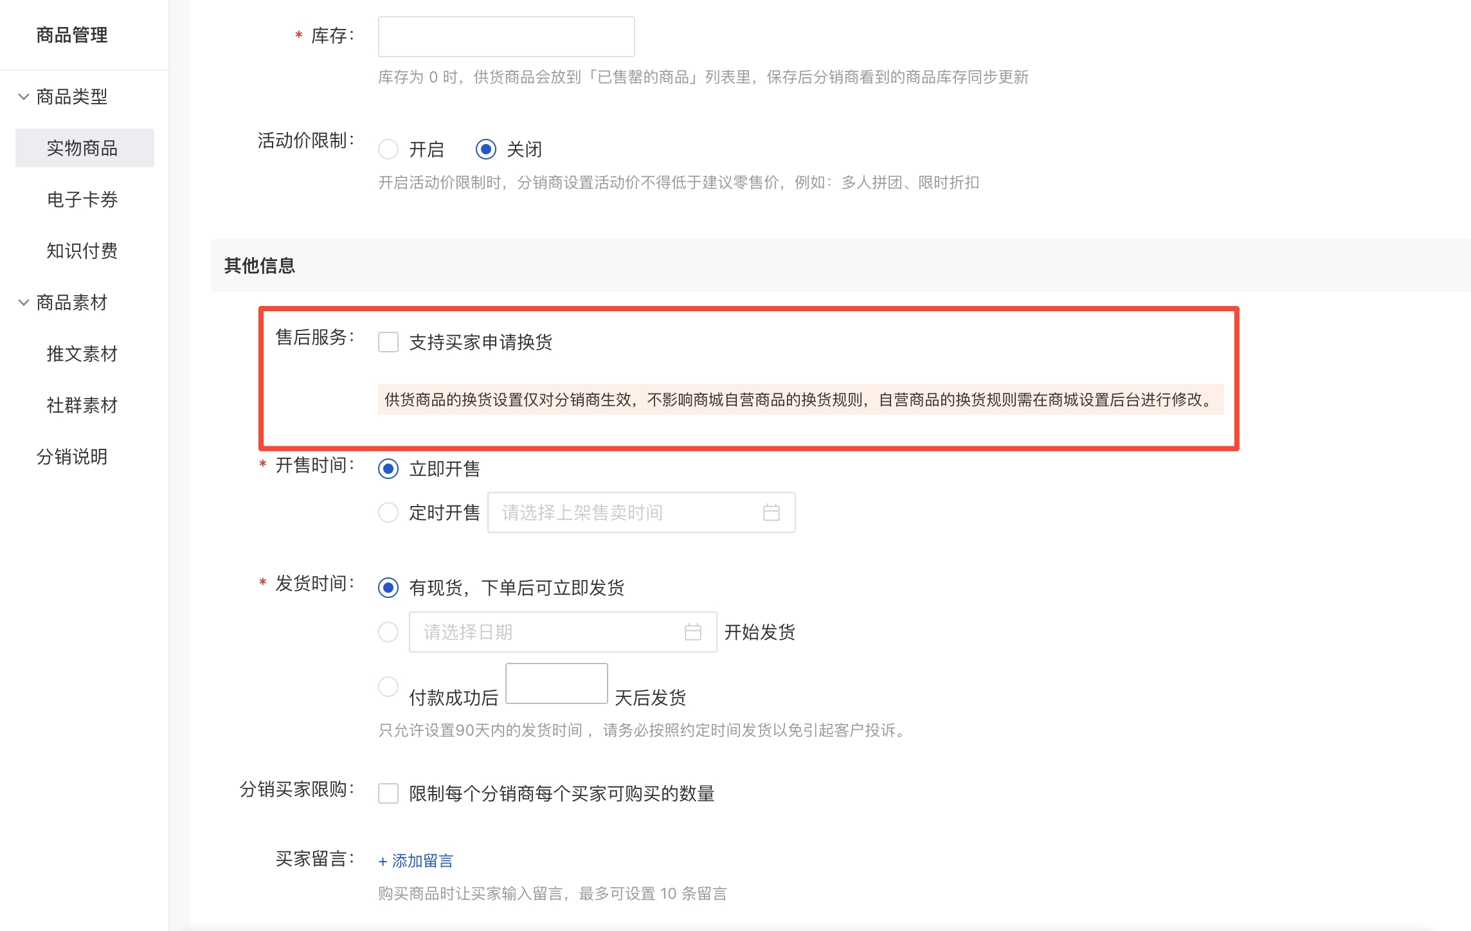Click the calendar icon in 请选择上架售卖时间 field

pyautogui.click(x=771, y=512)
